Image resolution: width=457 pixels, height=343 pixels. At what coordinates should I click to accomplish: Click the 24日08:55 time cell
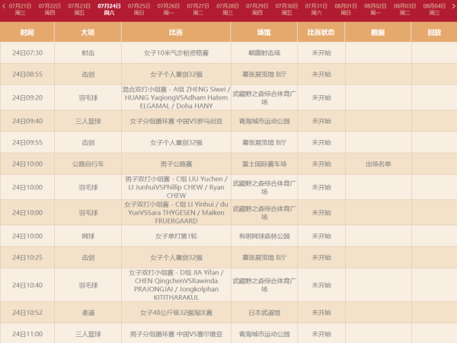[27, 75]
